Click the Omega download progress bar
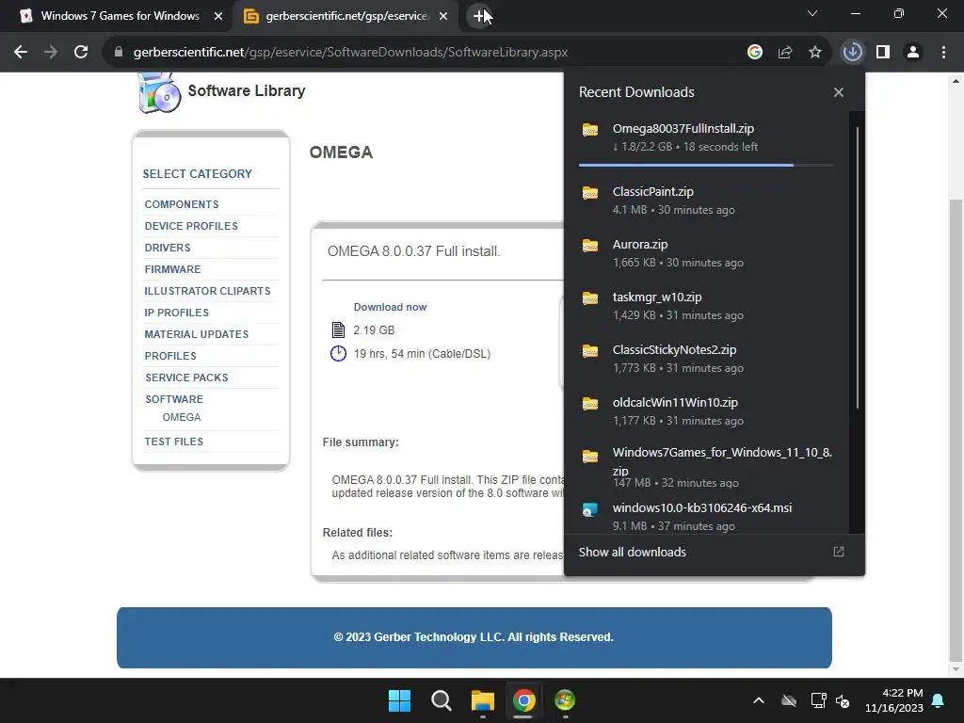Image resolution: width=964 pixels, height=723 pixels. 706,166
